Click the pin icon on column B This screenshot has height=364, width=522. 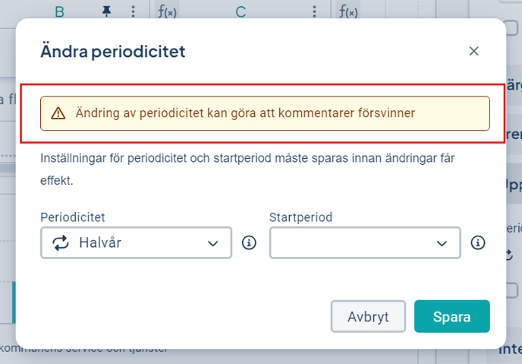click(106, 11)
